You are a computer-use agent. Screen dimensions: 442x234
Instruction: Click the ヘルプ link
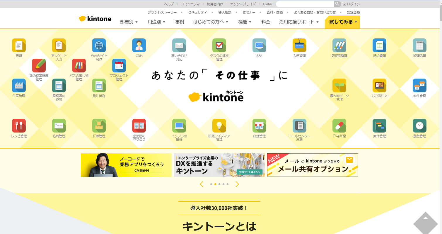click(169, 4)
